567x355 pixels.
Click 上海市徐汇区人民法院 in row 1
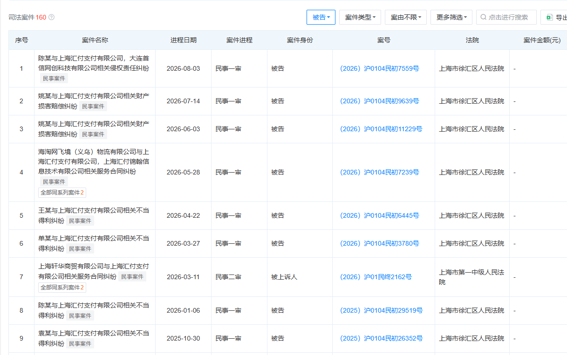(x=471, y=68)
